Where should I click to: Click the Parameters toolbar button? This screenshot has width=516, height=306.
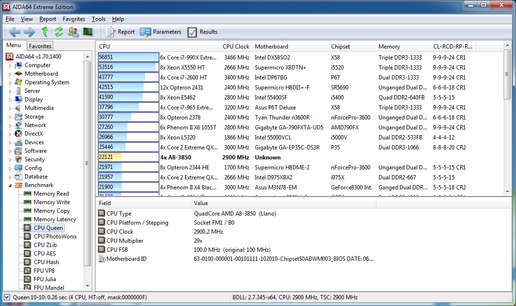(x=161, y=32)
